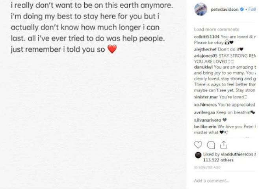Click the liker avatar beside 'Liked by'

click(x=198, y=155)
